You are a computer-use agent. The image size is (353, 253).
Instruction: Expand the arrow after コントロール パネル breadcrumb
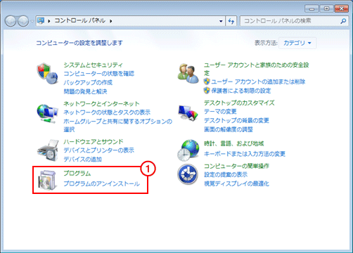(x=111, y=21)
